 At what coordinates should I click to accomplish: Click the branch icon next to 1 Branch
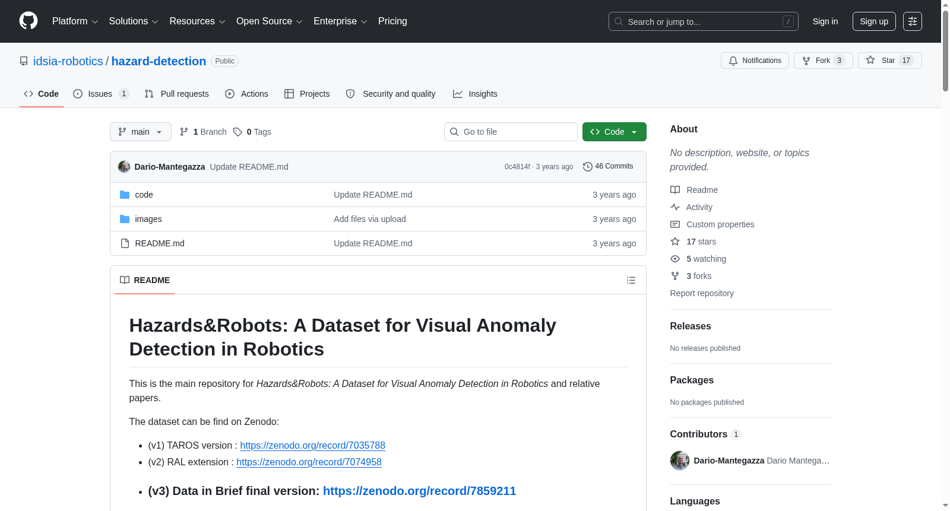184,132
